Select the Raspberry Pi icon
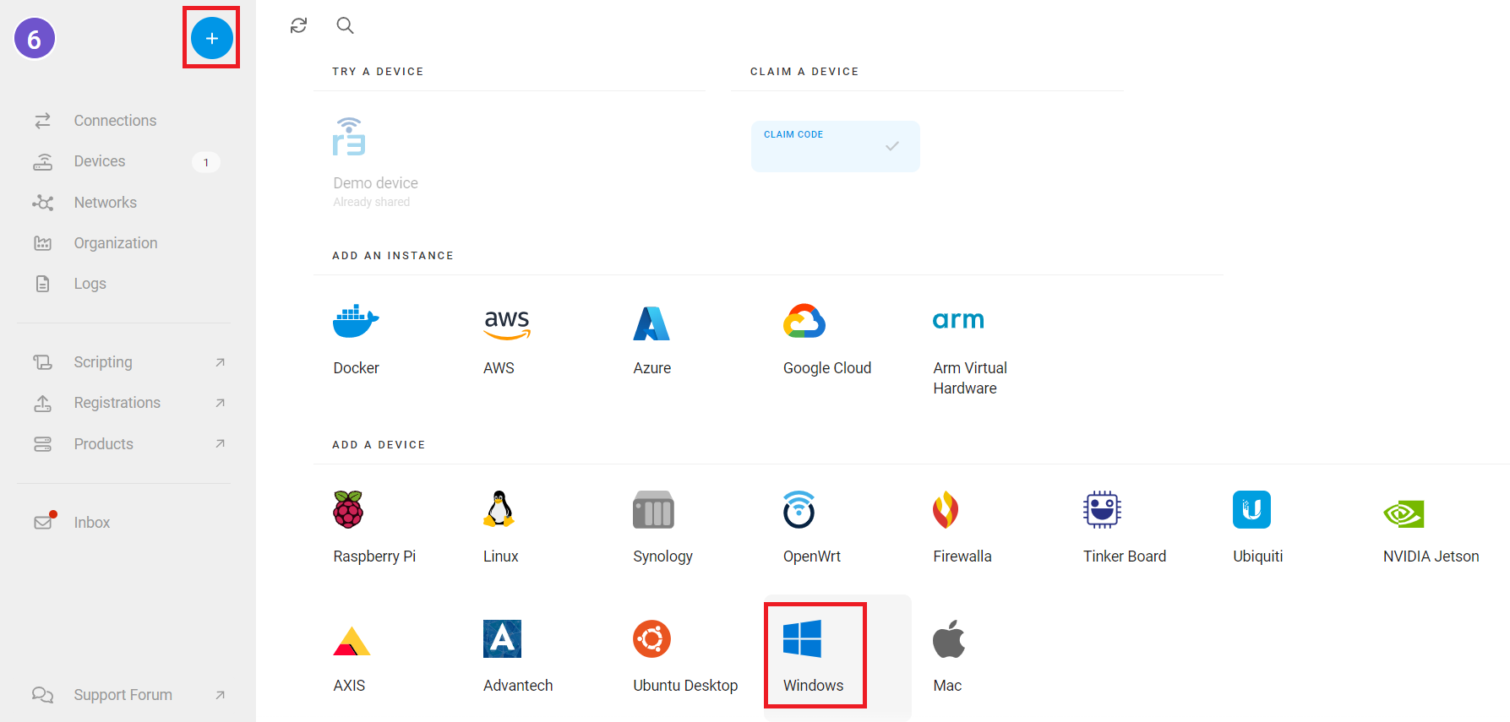1510x722 pixels. click(x=348, y=509)
